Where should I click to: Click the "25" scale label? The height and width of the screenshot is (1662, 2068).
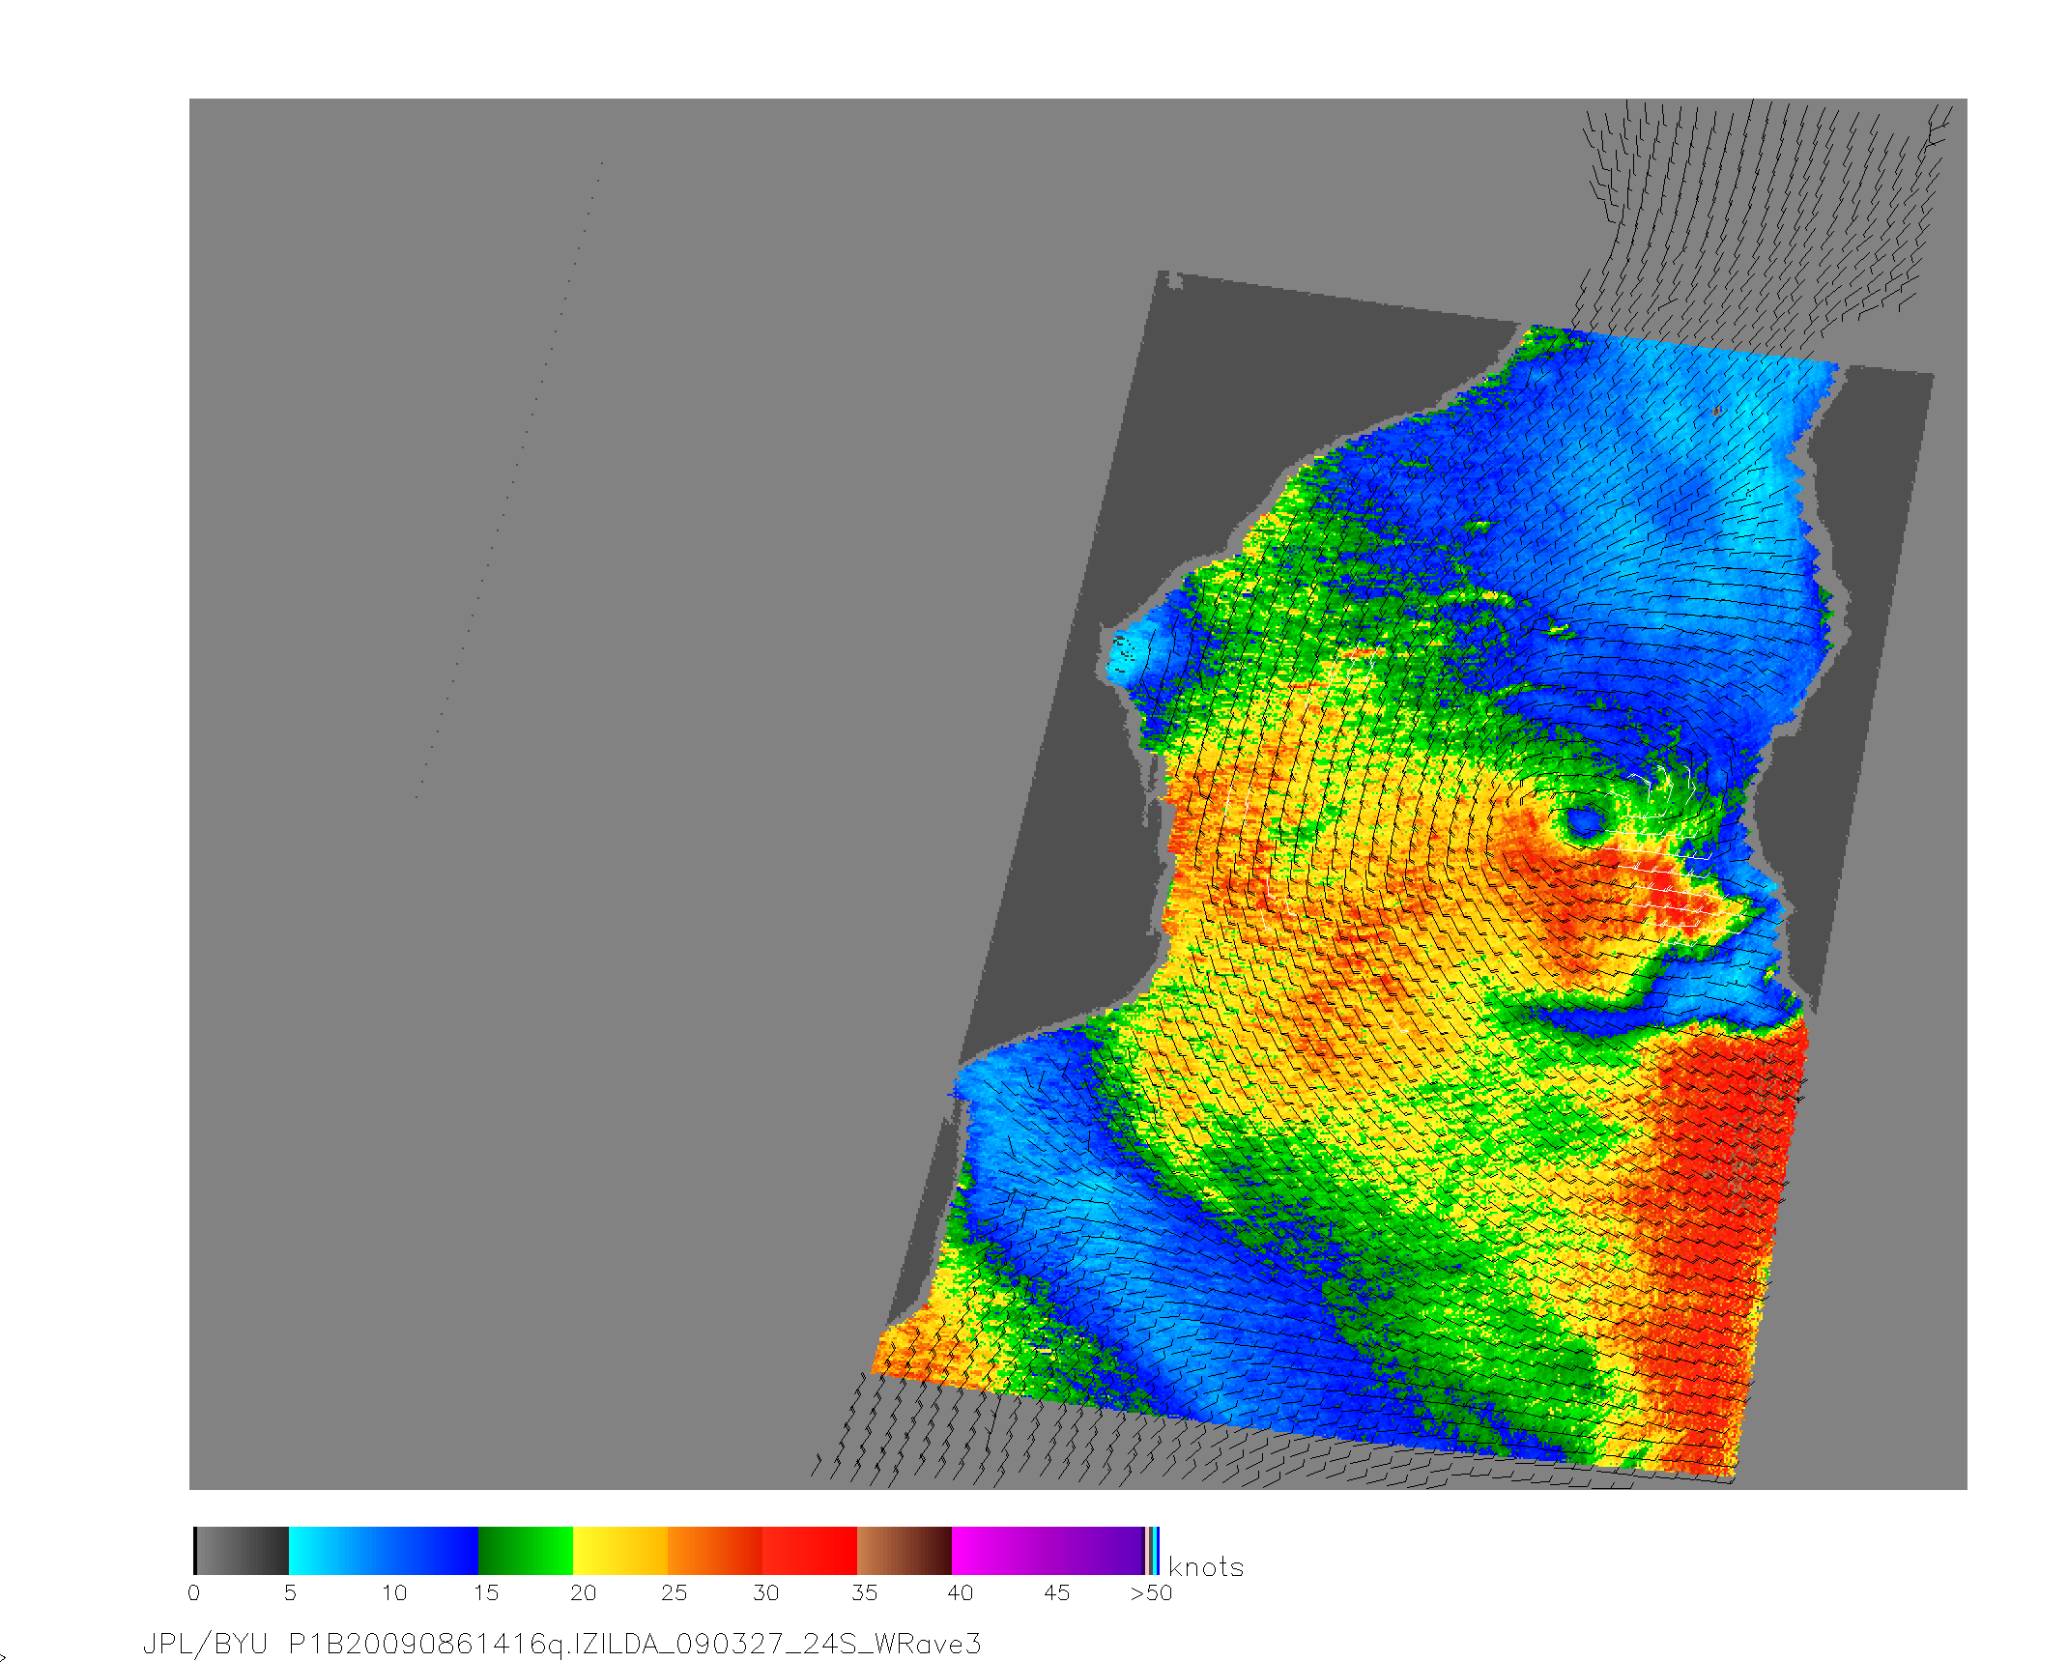coord(675,1593)
